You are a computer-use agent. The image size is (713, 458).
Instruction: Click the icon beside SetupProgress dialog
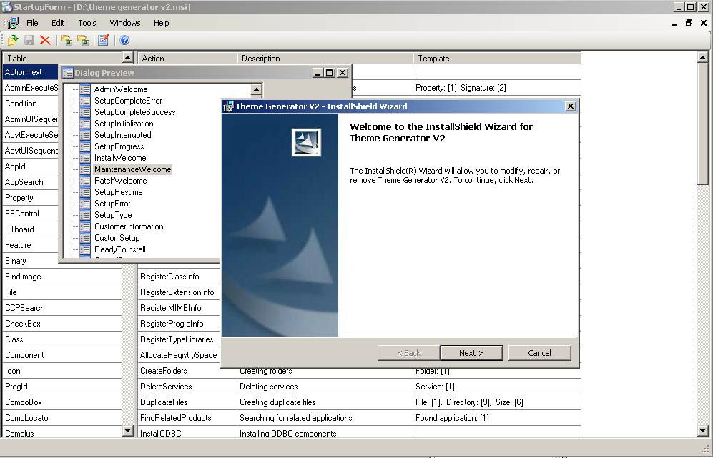pos(85,146)
